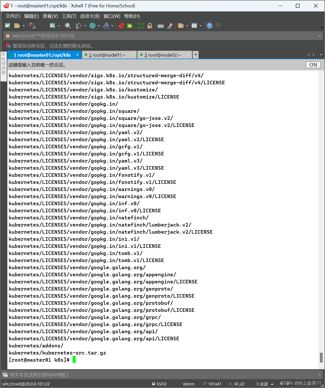Viewport: 325px width, 388px height.
Task: Open the 帮助(H) menu
Action: click(132, 16)
